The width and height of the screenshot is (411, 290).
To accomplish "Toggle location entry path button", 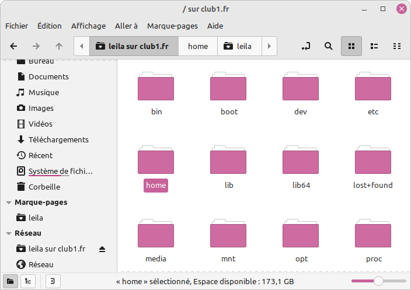I will (306, 46).
